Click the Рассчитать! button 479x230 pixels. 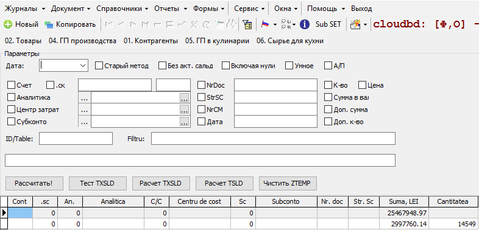(x=34, y=183)
